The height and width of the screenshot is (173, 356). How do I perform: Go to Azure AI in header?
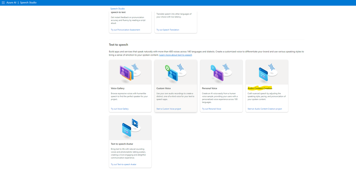tap(11, 2)
